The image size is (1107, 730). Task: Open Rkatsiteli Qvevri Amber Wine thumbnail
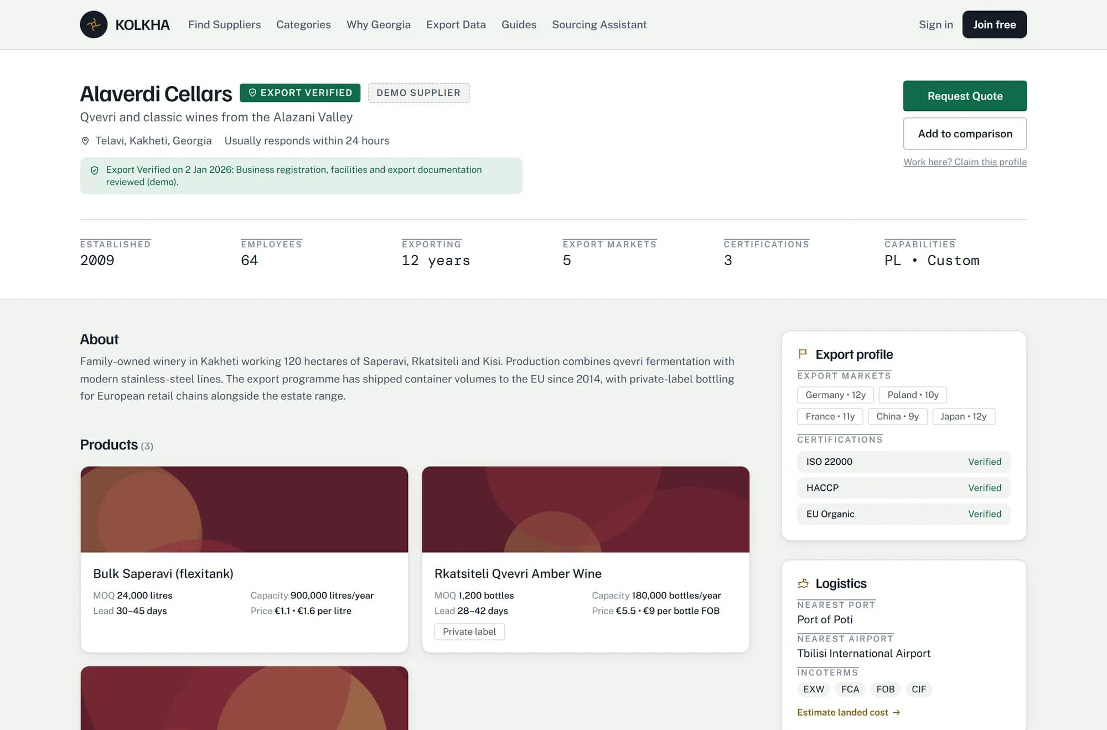(586, 509)
